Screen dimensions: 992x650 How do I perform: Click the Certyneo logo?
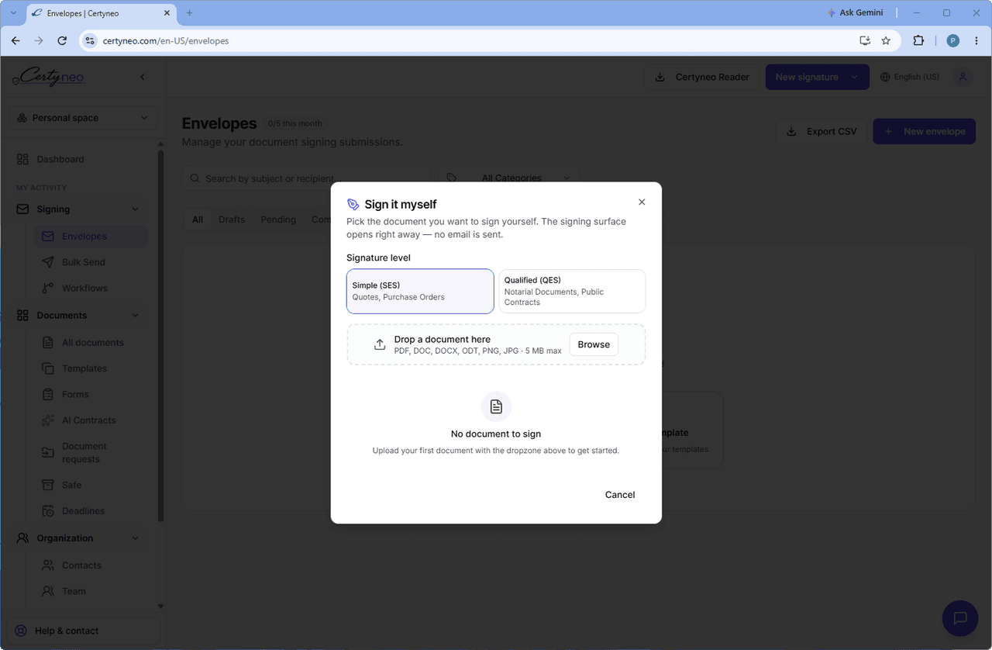pyautogui.click(x=49, y=76)
